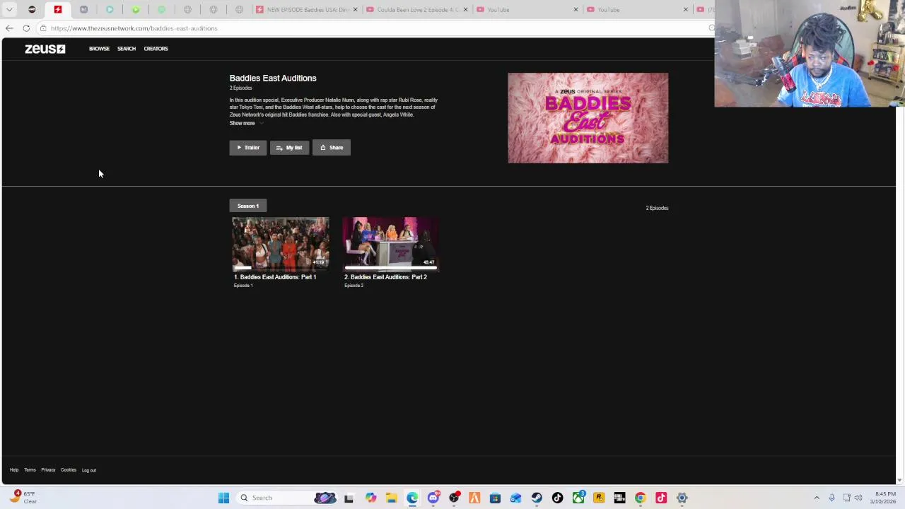Screen dimensions: 905x509
Task: Close the 'NEW EPISODE Baddies USA' tab
Action: tap(355, 10)
